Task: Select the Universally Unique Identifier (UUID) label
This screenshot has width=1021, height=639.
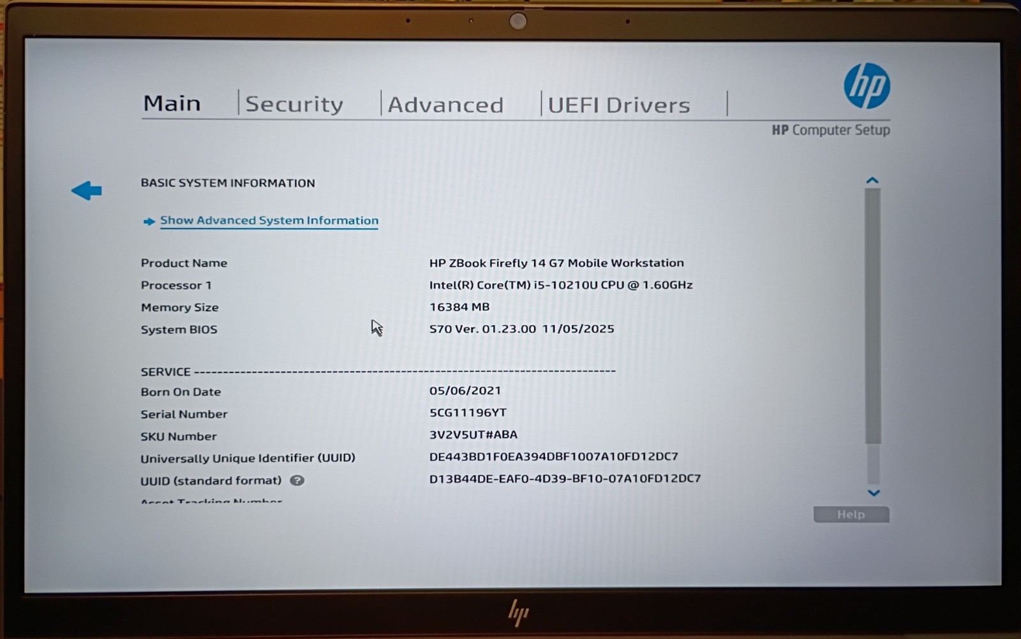Action: (248, 459)
